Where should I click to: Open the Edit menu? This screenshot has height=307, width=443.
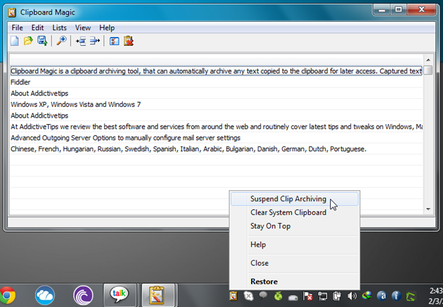tap(38, 28)
